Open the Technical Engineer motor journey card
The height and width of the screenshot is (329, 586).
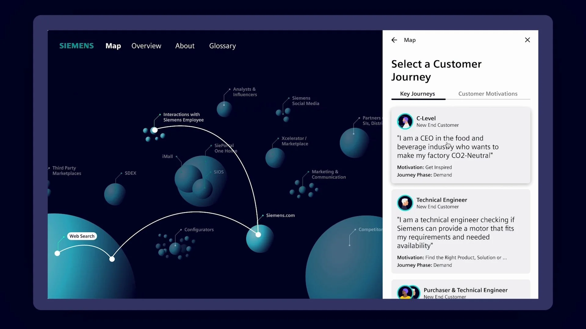point(460,233)
